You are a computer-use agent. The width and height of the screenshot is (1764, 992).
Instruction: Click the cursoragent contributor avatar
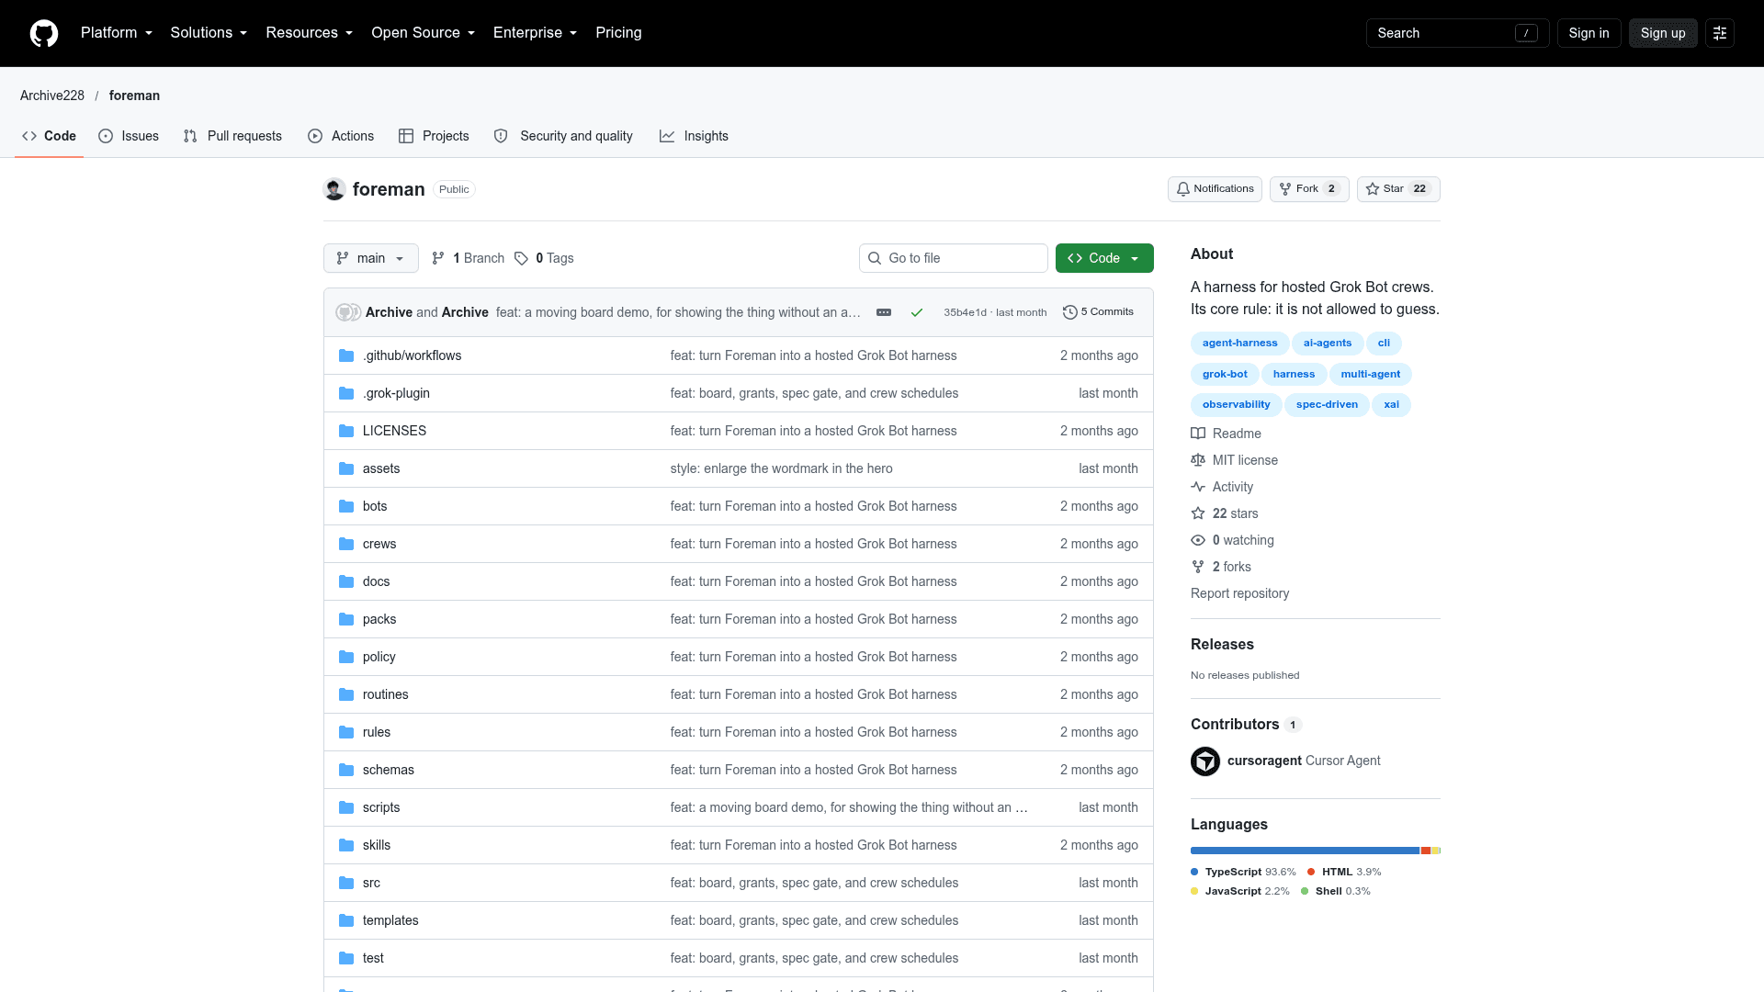(x=1205, y=761)
